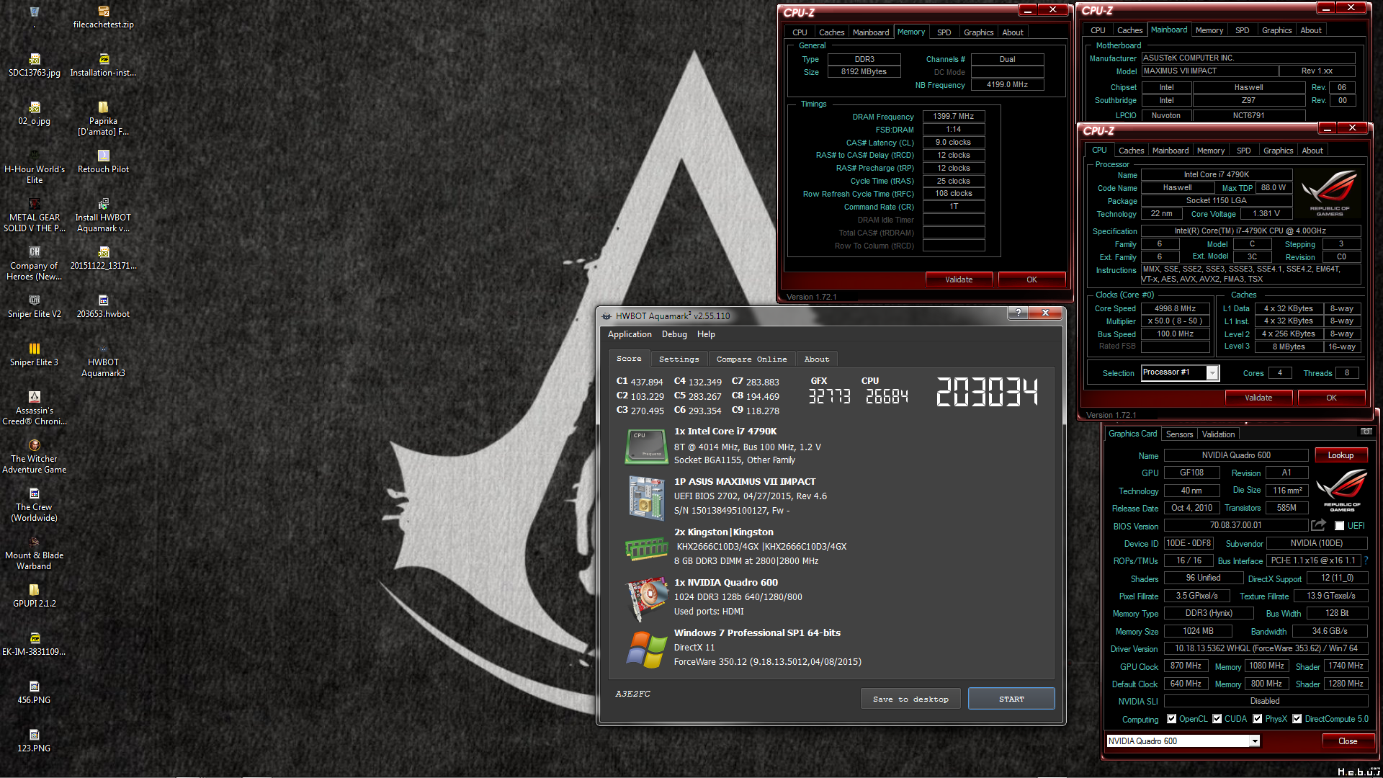Click Lookup button in GPU-Z
Viewport: 1383px width, 778px height.
point(1341,455)
